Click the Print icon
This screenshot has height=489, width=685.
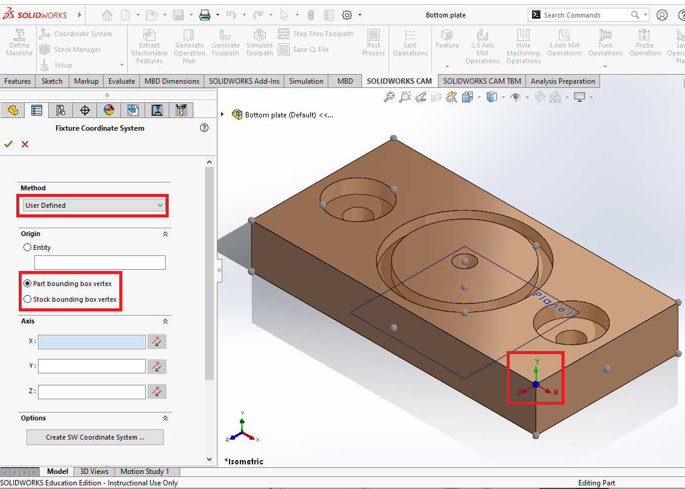click(204, 15)
